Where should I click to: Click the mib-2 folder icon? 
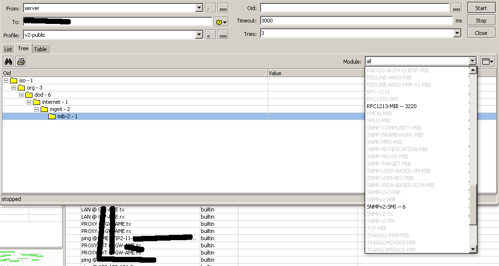point(52,116)
